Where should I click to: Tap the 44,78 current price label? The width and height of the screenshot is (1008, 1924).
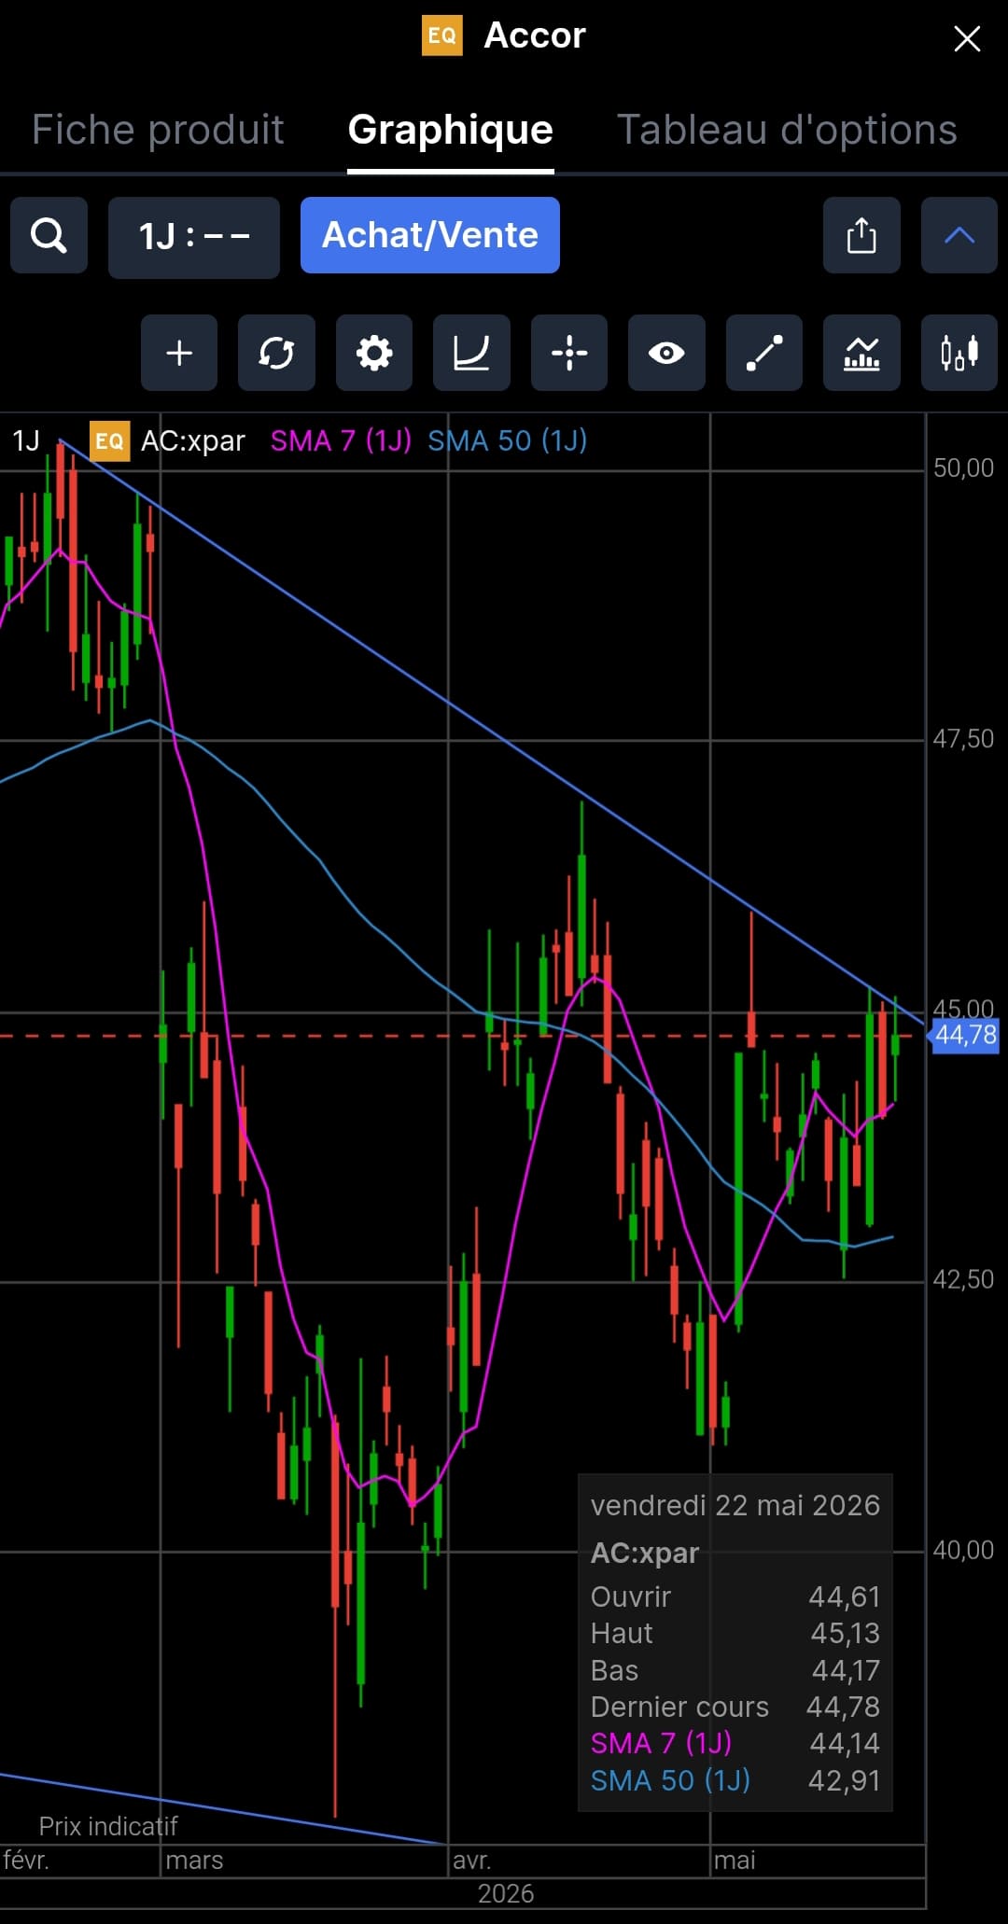coord(966,1036)
